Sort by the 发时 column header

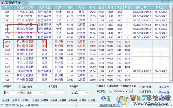coord(70,7)
